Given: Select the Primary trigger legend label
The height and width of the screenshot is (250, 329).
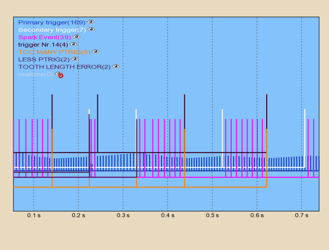Looking at the screenshot, I should point(51,22).
